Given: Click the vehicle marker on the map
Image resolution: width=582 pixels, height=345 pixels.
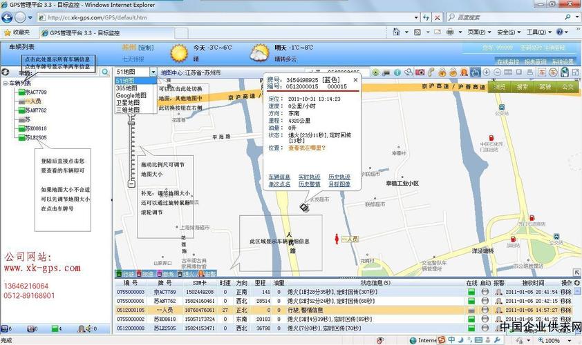Looking at the screenshot, I should [x=305, y=207].
